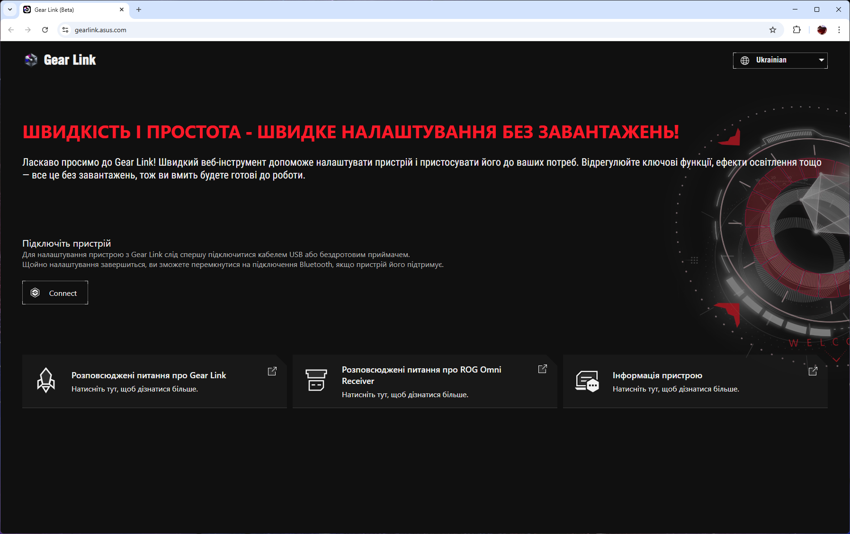Open ROG Omni Receiver FAQ link title

421,375
